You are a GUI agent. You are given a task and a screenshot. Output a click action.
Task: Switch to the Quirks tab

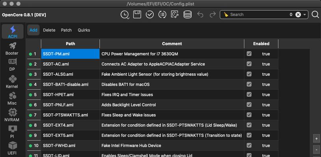point(84,30)
